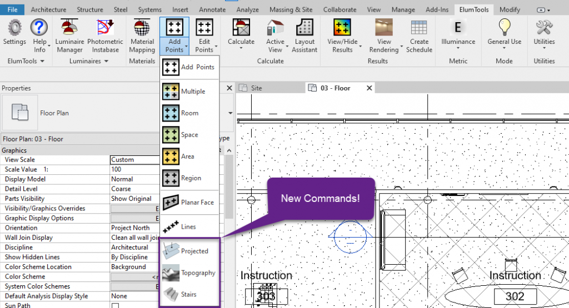Select room tag 302 in floor plan

(x=515, y=297)
